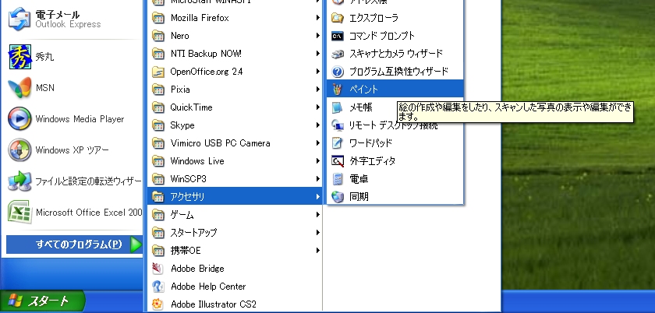The height and width of the screenshot is (313, 655).
Task: Click the ペイント label text
Action: pyautogui.click(x=364, y=90)
